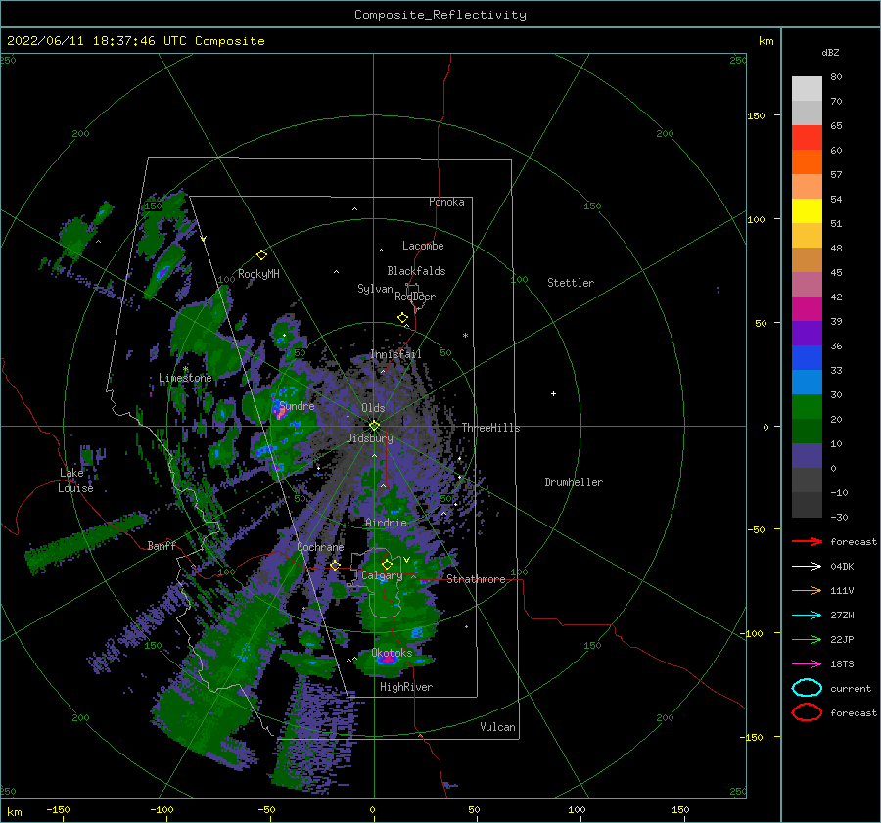Select the yellow diamond marker beside RockyMH
Image resolution: width=881 pixels, height=823 pixels.
tap(261, 255)
